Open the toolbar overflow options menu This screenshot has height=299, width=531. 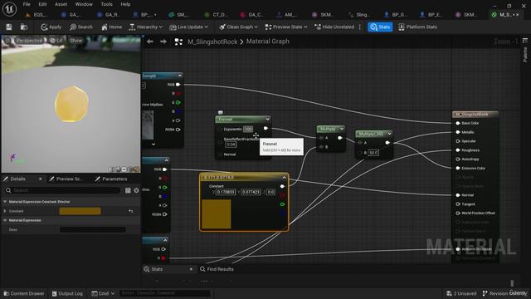point(360,27)
